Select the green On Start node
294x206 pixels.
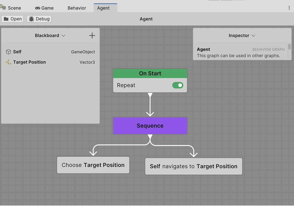(150, 73)
